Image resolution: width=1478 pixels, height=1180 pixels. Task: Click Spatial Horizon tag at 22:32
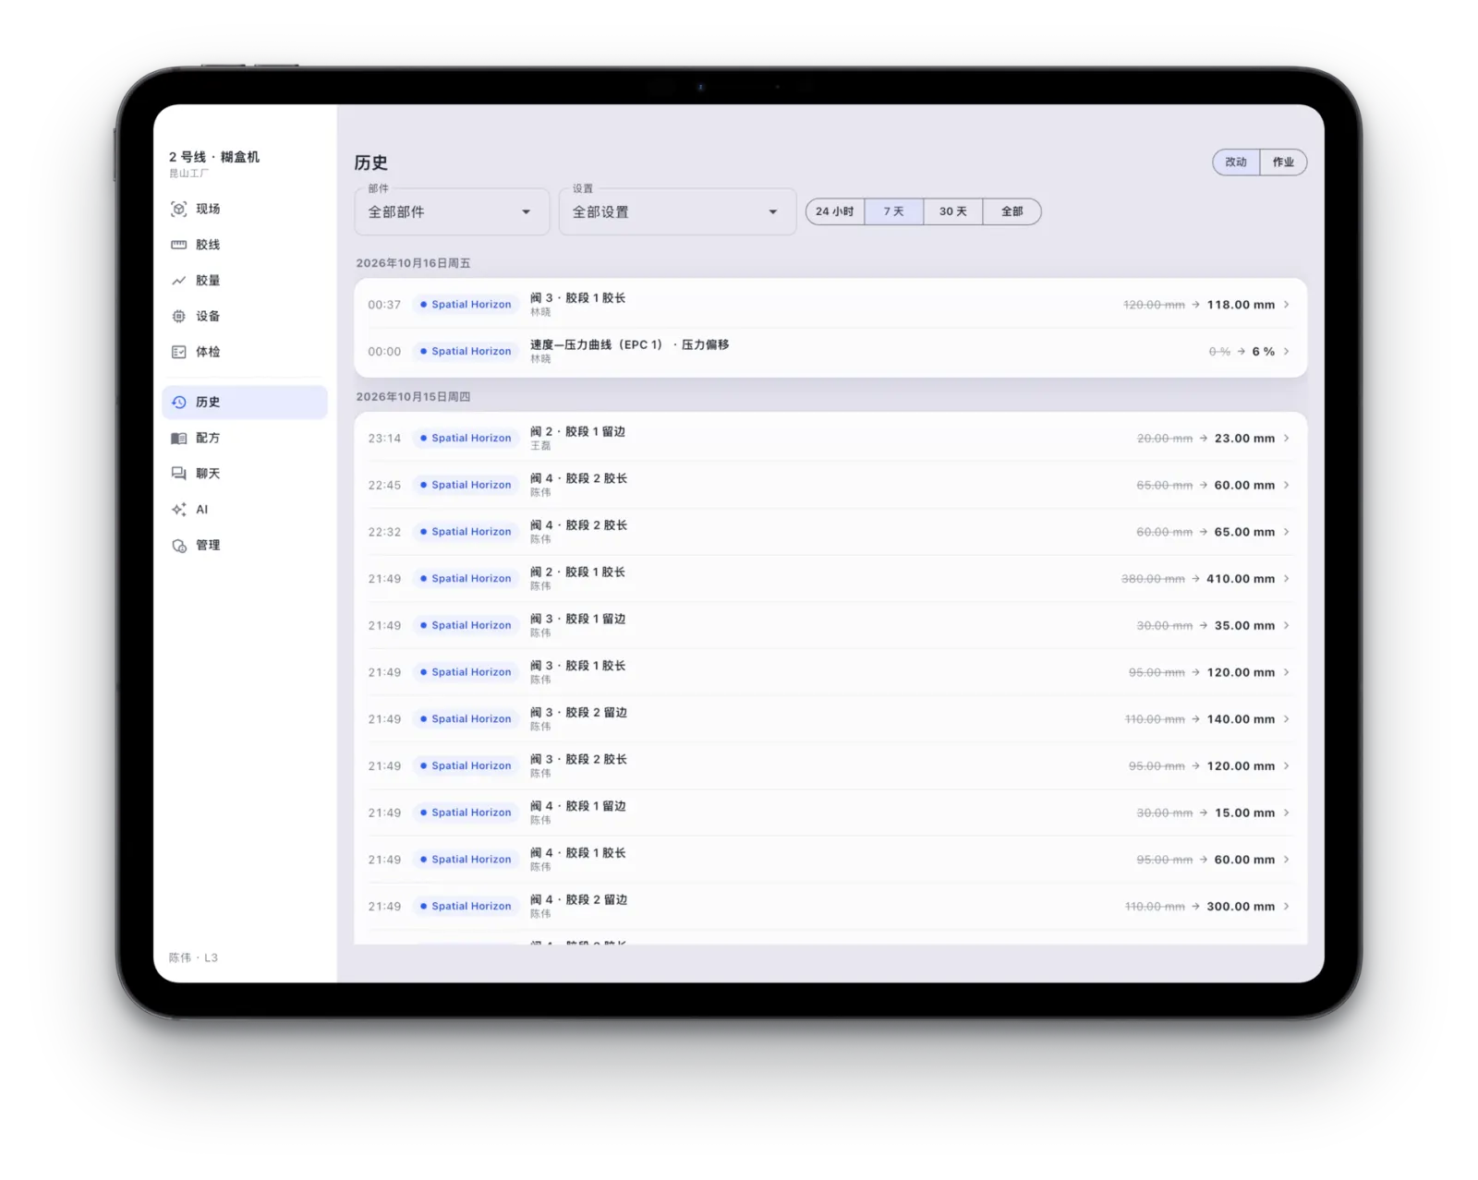(466, 532)
